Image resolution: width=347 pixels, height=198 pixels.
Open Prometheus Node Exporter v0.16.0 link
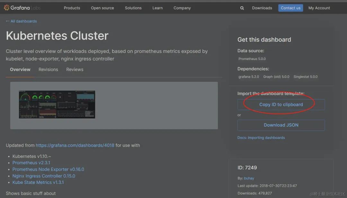(x=48, y=169)
